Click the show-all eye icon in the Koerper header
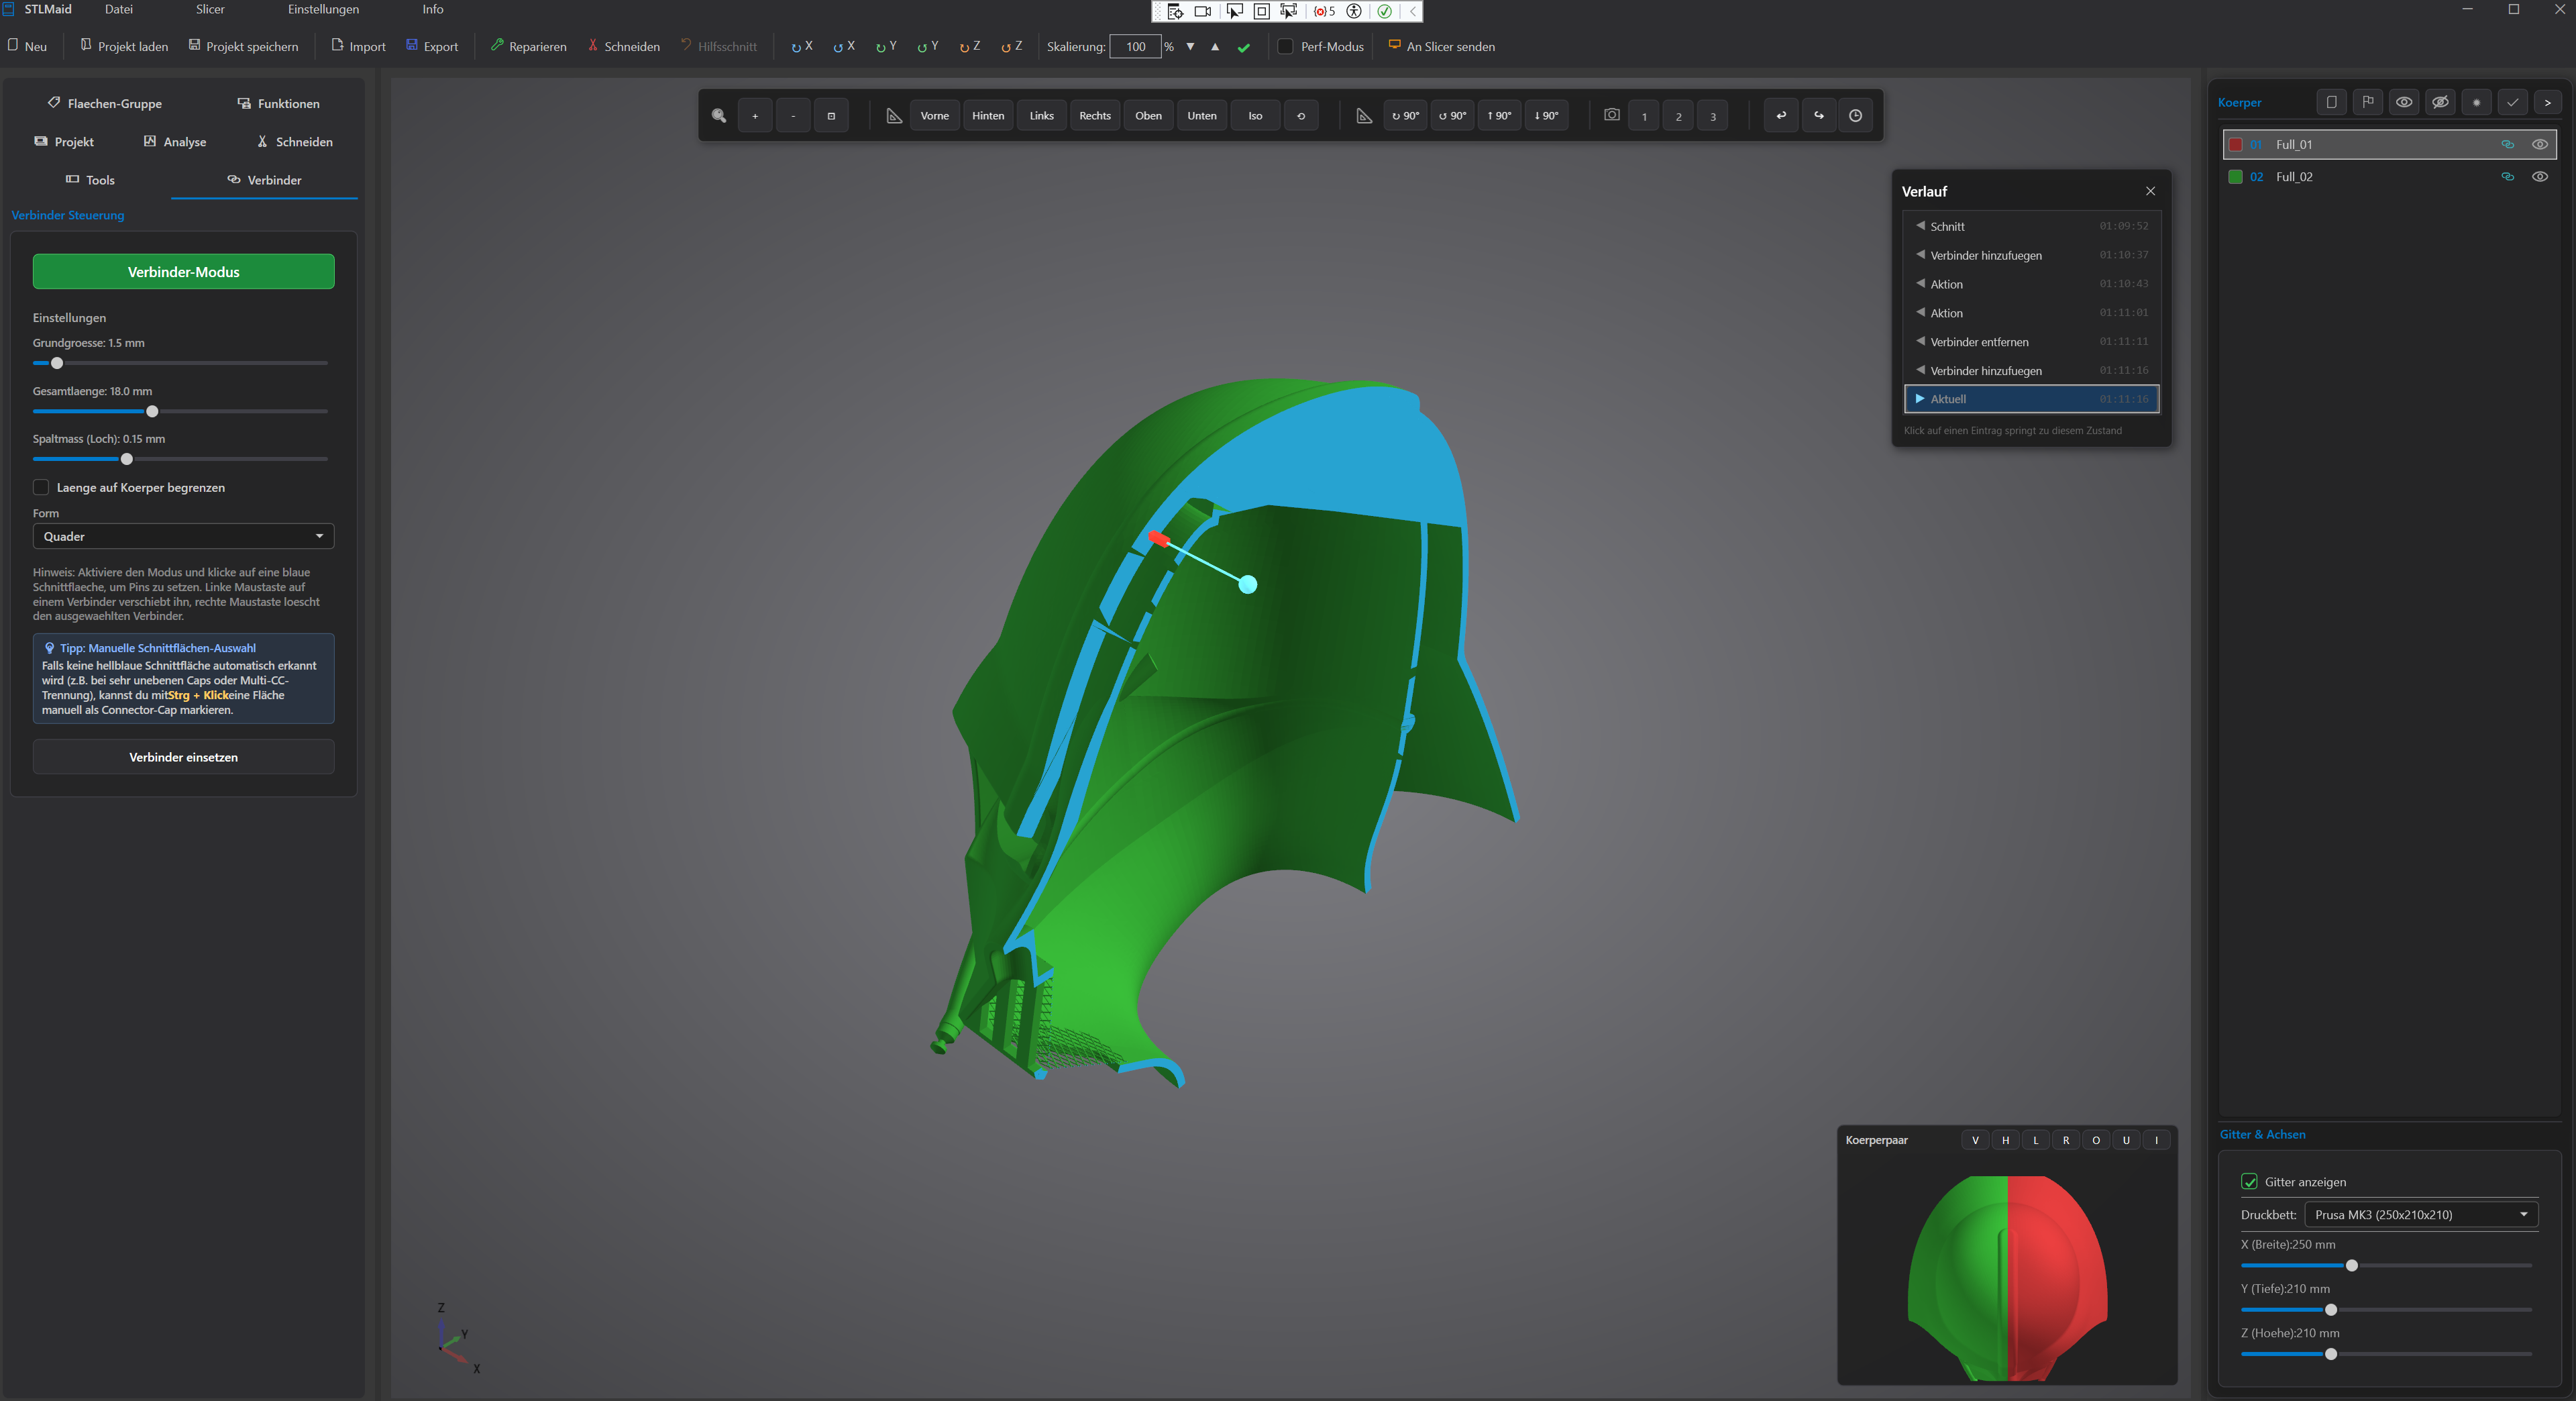 (2404, 102)
